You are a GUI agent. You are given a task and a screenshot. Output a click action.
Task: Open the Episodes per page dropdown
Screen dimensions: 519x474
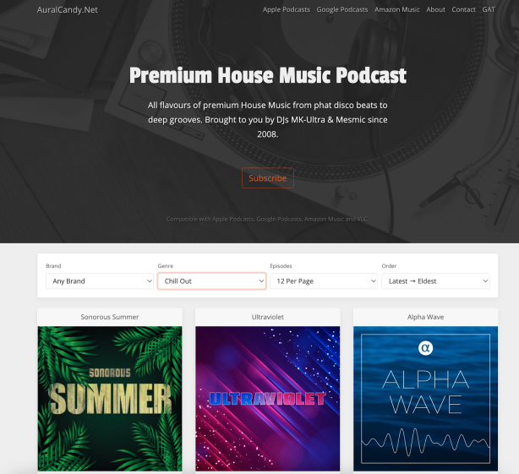point(324,281)
